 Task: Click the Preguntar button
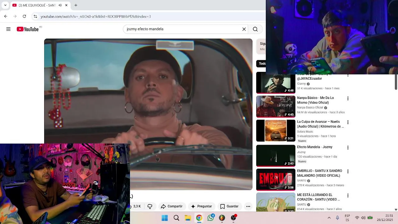(201, 206)
